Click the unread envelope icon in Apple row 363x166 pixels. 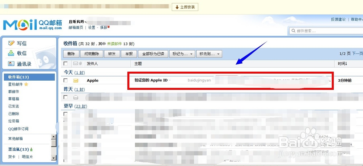pyautogui.click(x=76, y=80)
